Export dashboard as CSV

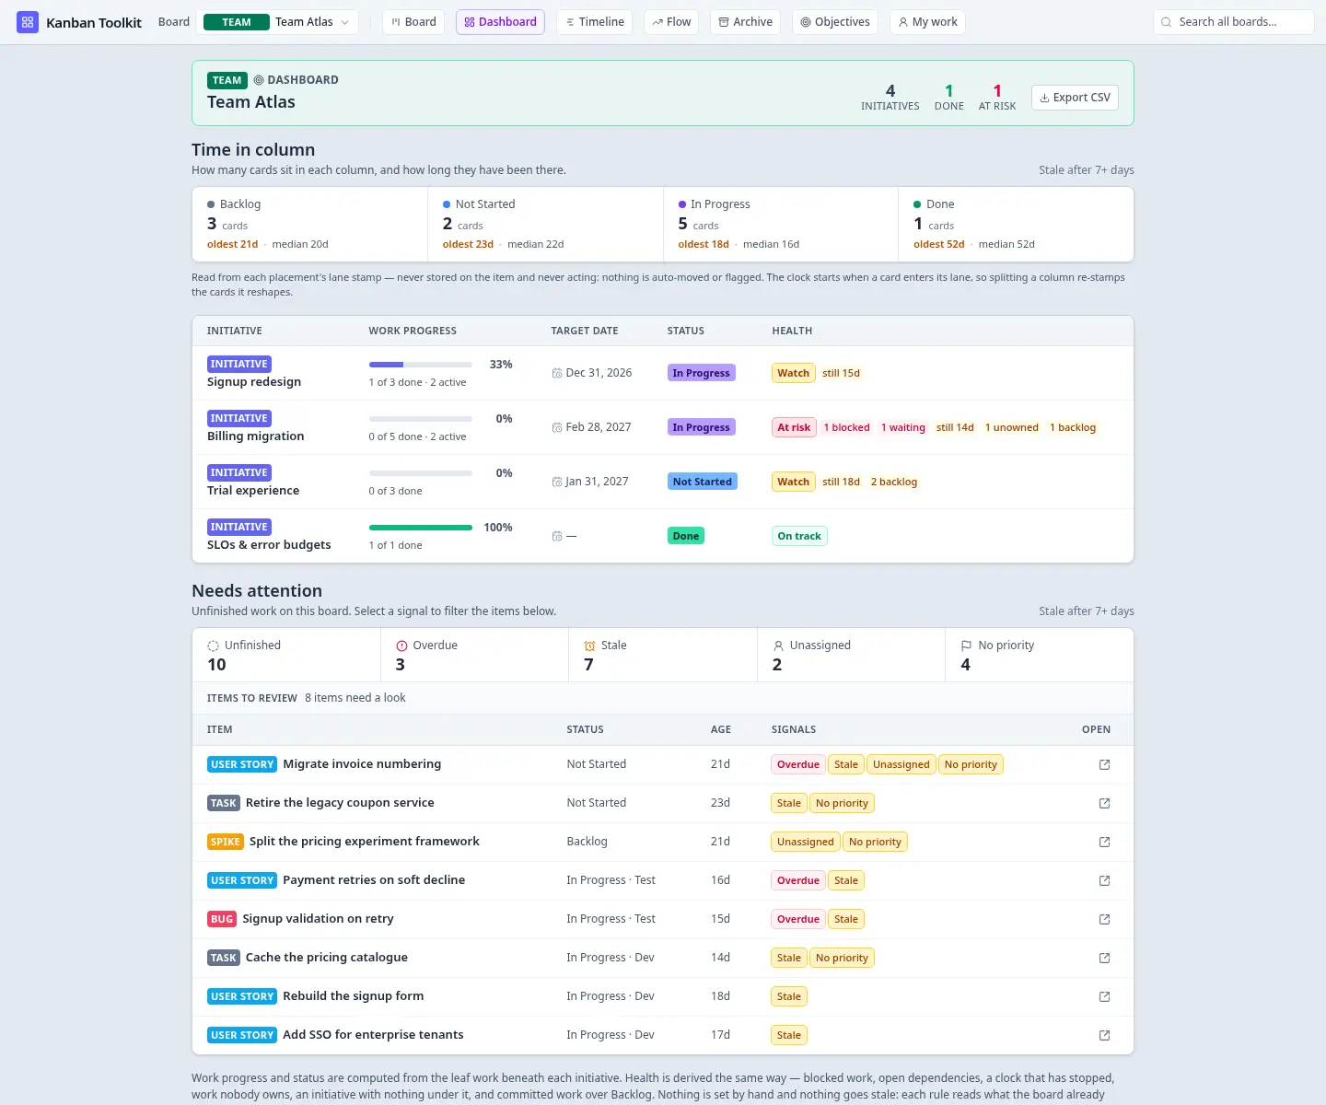click(x=1075, y=98)
